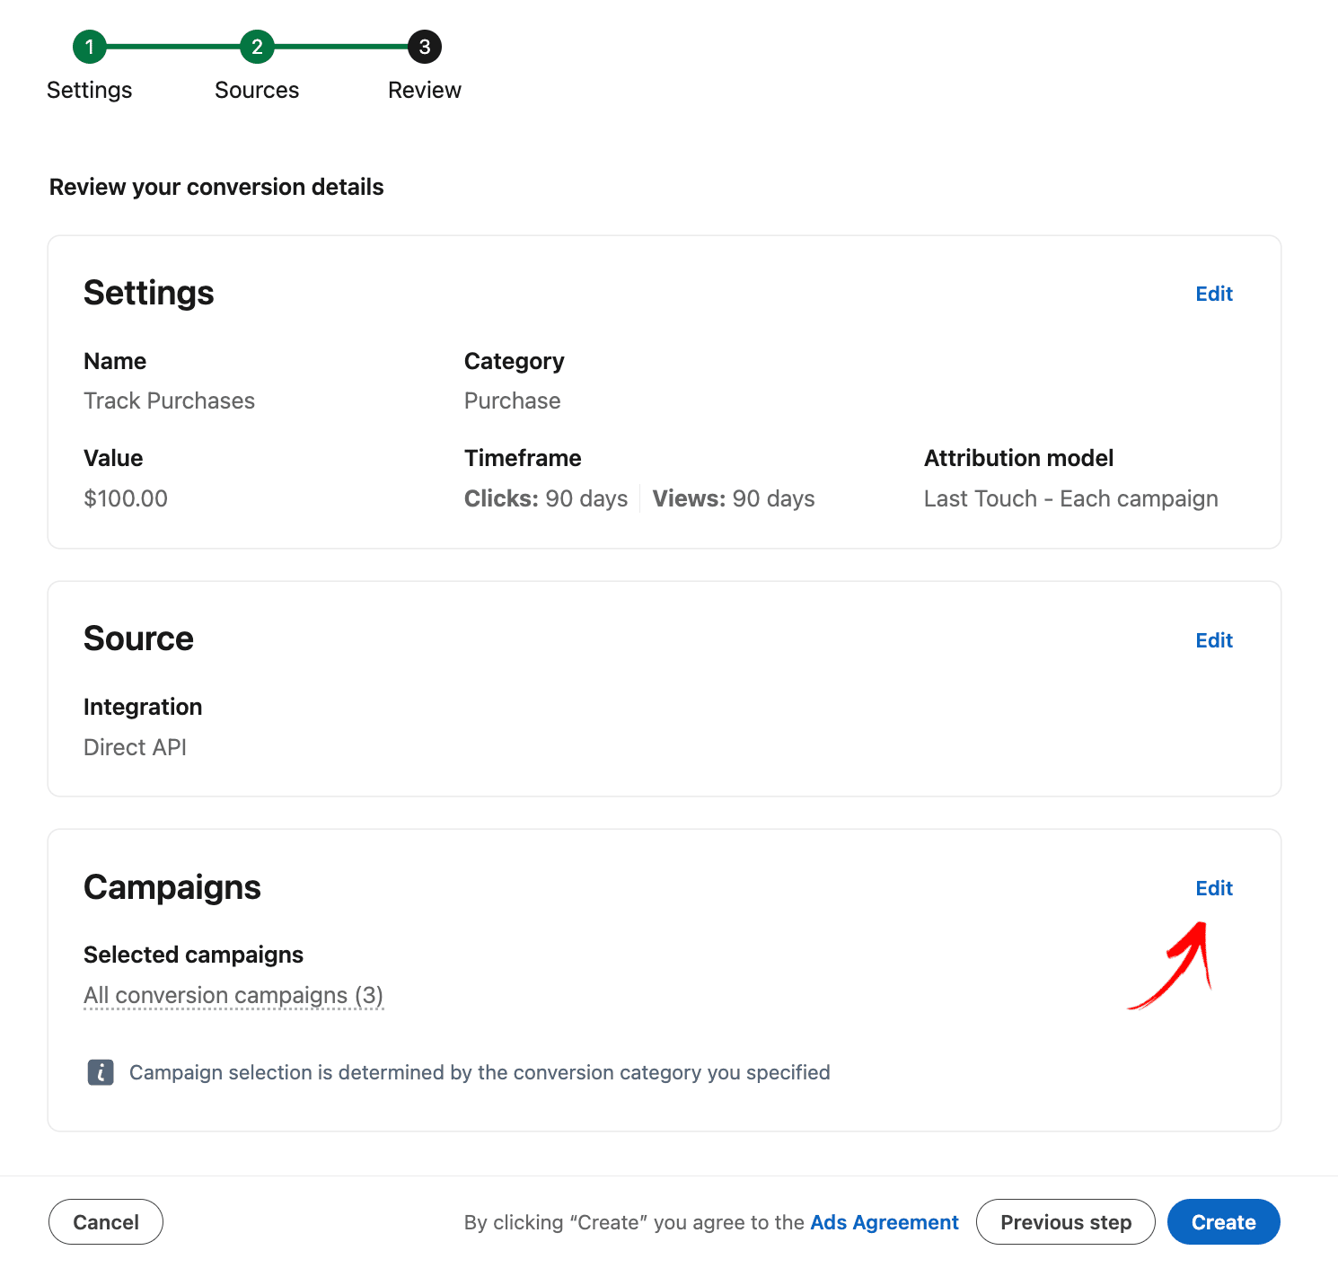Edit the Campaigns section

(x=1214, y=888)
